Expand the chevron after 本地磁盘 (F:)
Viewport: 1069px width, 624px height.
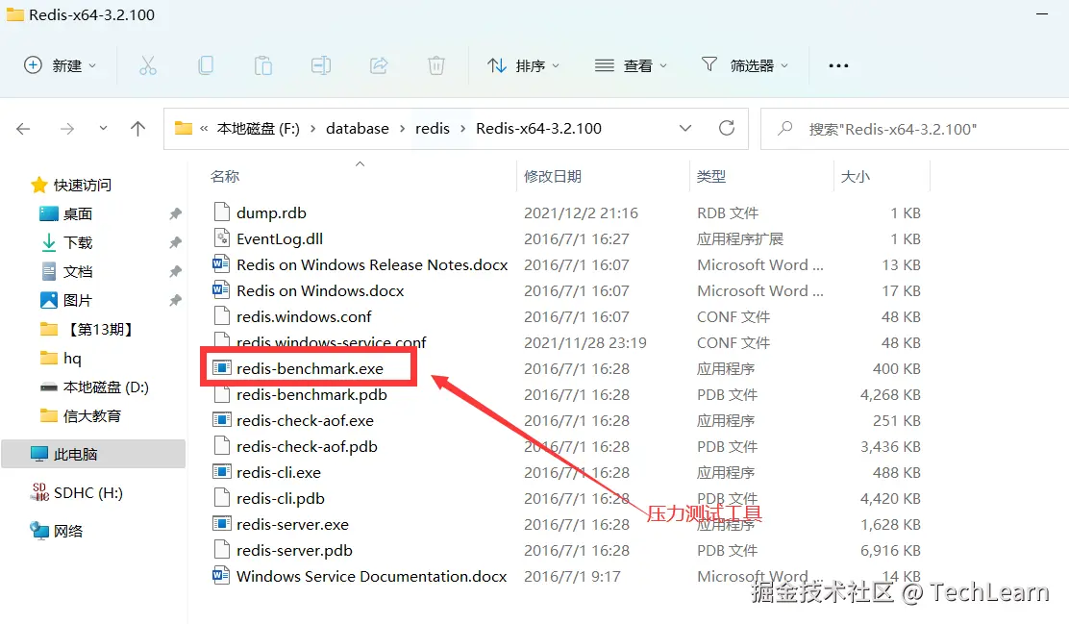[313, 129]
